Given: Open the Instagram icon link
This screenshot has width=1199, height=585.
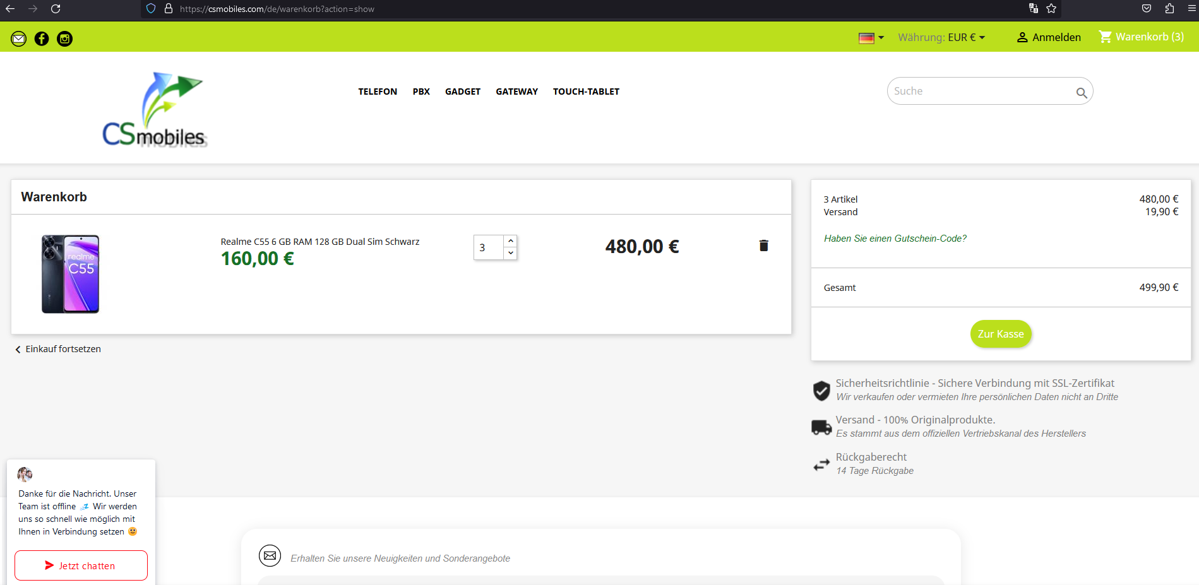Looking at the screenshot, I should coord(64,39).
